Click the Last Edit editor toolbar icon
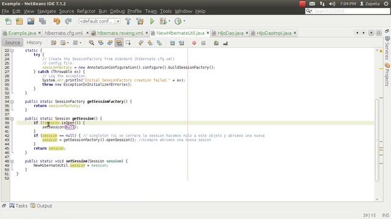 coord(54,43)
